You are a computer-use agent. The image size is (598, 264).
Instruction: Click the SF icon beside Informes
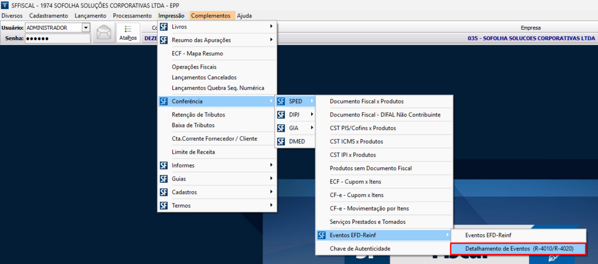164,166
